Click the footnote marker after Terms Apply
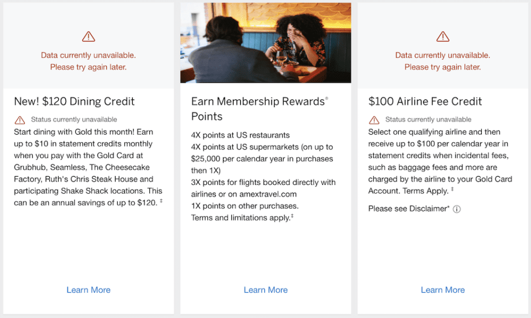Image resolution: width=531 pixels, height=318 pixels. point(452,190)
